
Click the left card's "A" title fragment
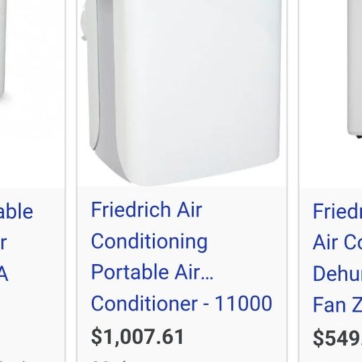(4, 274)
